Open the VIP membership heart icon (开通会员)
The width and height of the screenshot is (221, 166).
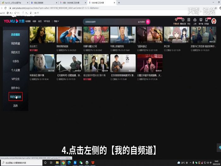tap(176, 20)
